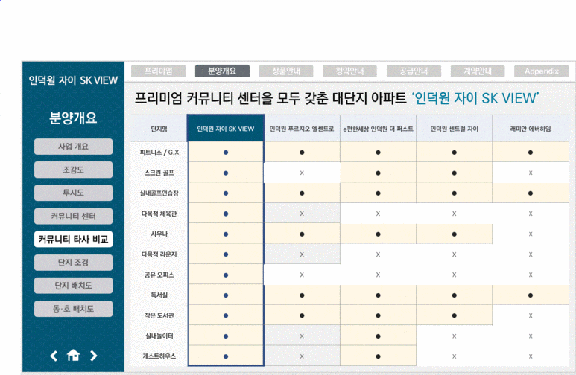Switch to the 분양개요 tab
Screen dimensions: 576x375
coord(222,71)
